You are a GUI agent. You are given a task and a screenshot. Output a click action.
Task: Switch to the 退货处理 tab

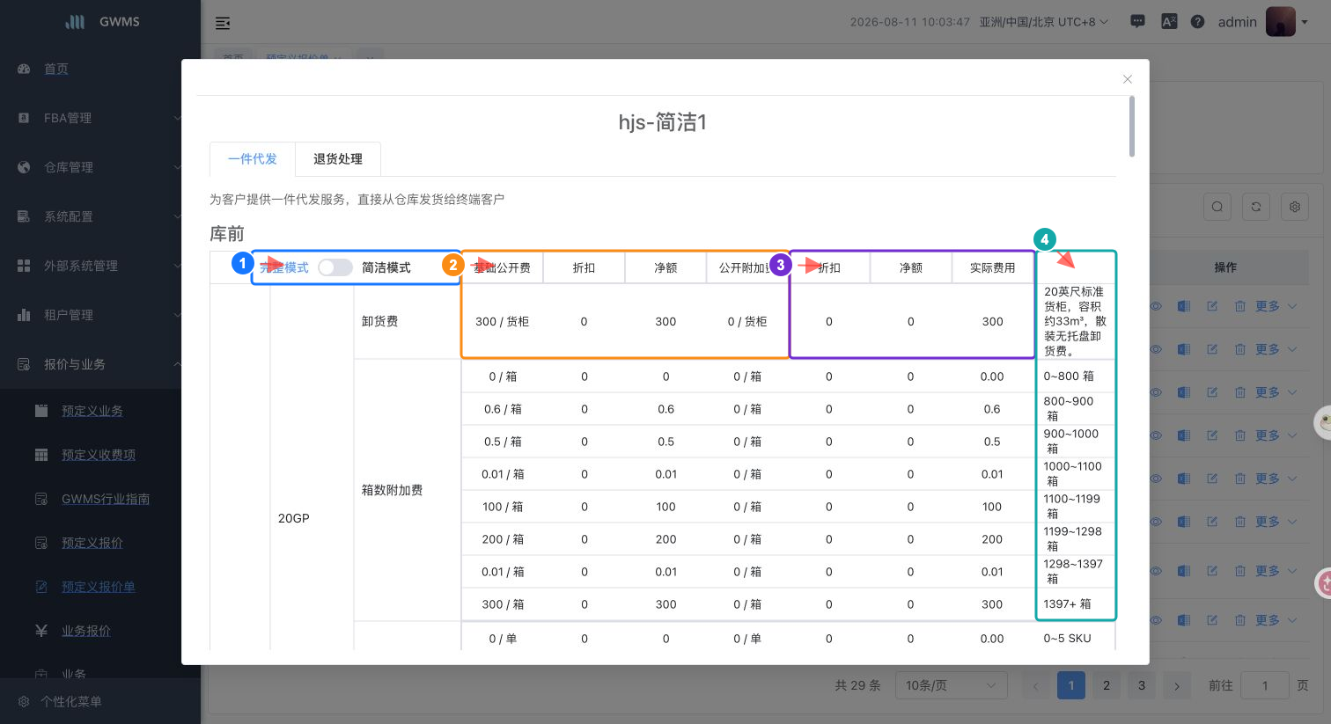tap(338, 159)
